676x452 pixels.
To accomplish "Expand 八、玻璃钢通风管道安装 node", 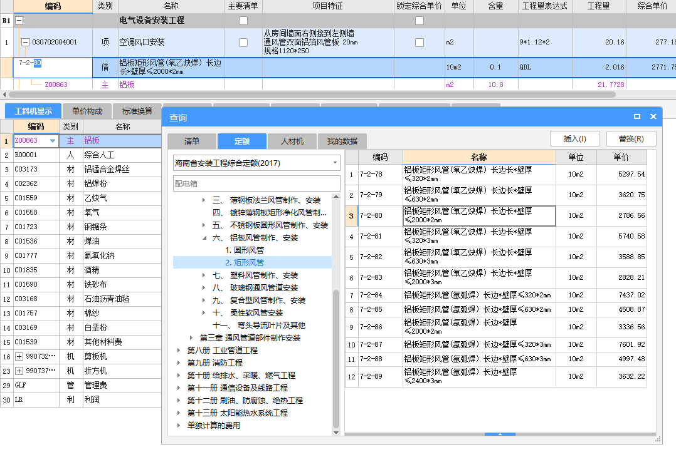I will (203, 287).
